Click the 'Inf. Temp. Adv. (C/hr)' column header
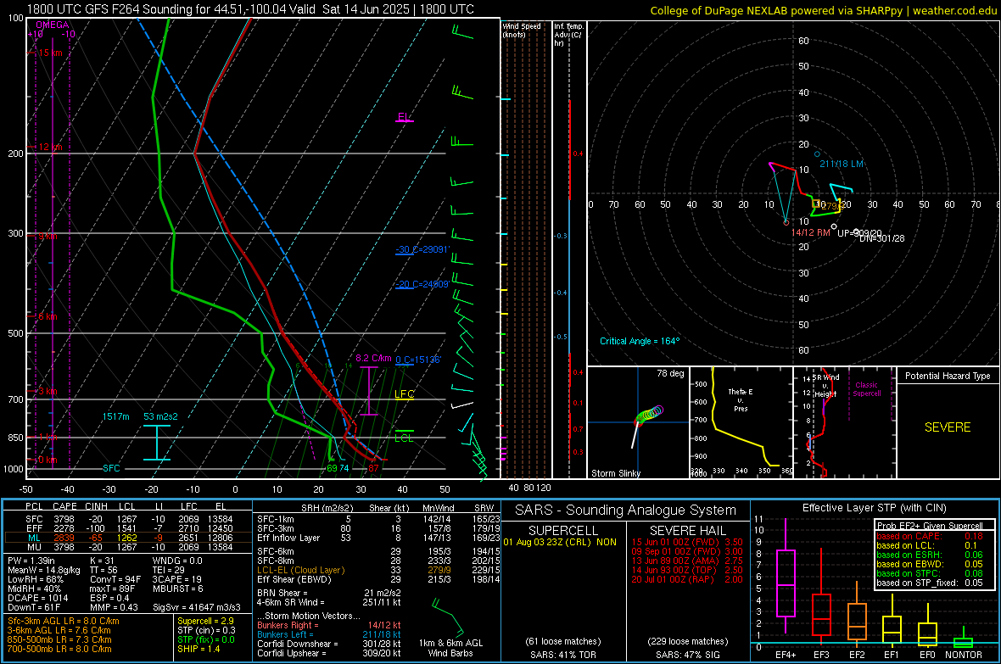 click(568, 35)
